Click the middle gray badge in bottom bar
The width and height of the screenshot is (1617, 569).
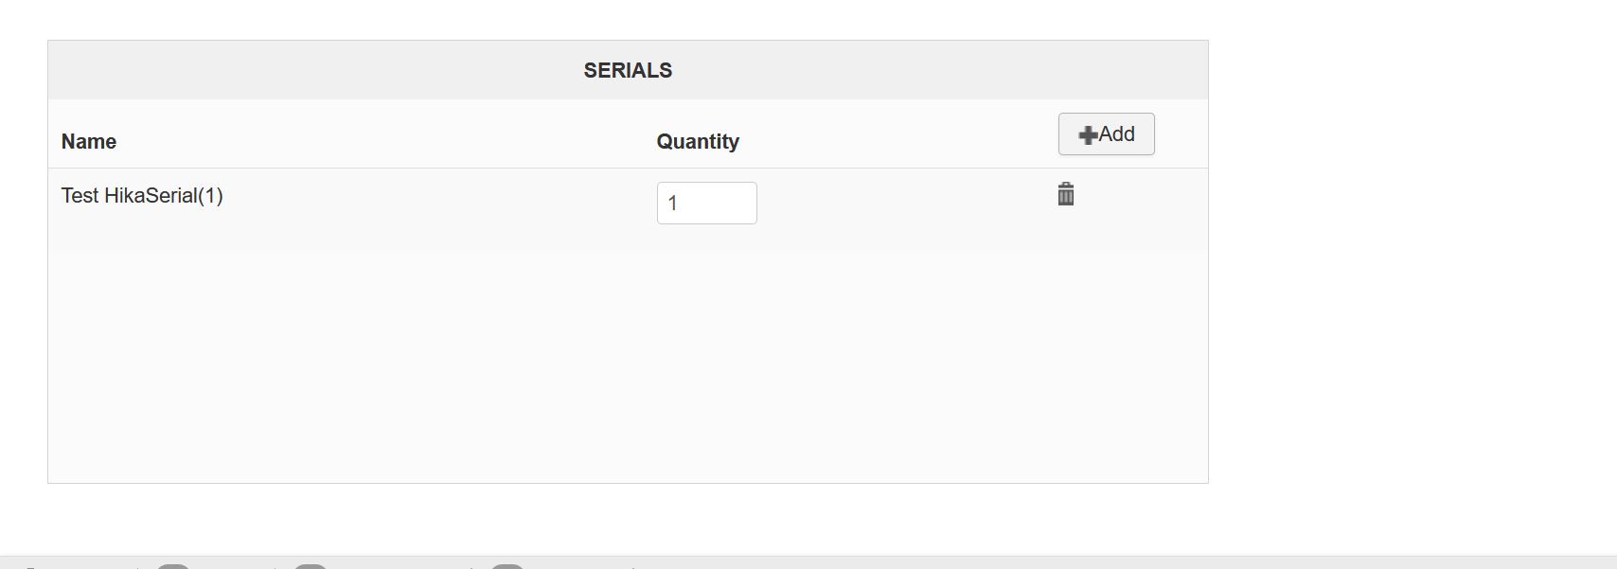coord(311,565)
